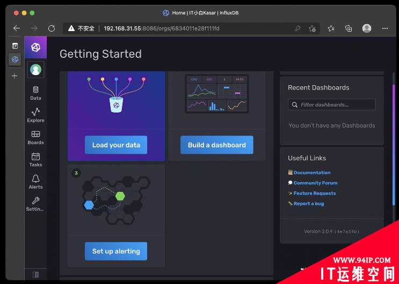Click the Build a dashboard button
The image size is (399, 284).
click(217, 145)
